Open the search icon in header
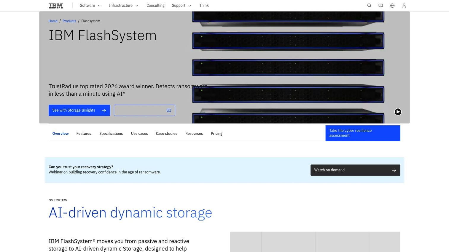Image resolution: width=449 pixels, height=252 pixels. (369, 6)
